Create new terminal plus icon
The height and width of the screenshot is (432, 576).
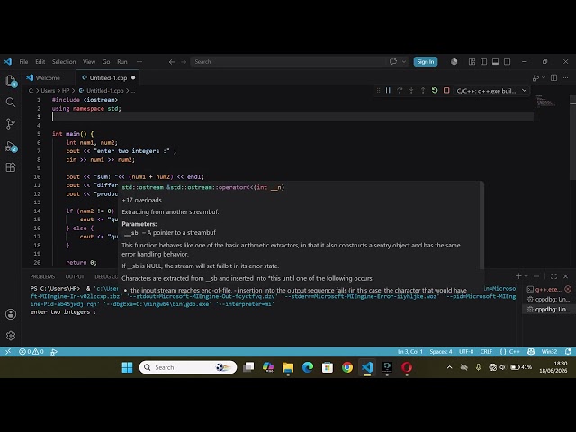(518, 276)
